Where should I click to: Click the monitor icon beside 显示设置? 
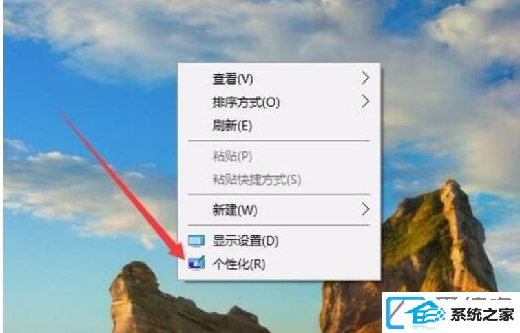(196, 241)
